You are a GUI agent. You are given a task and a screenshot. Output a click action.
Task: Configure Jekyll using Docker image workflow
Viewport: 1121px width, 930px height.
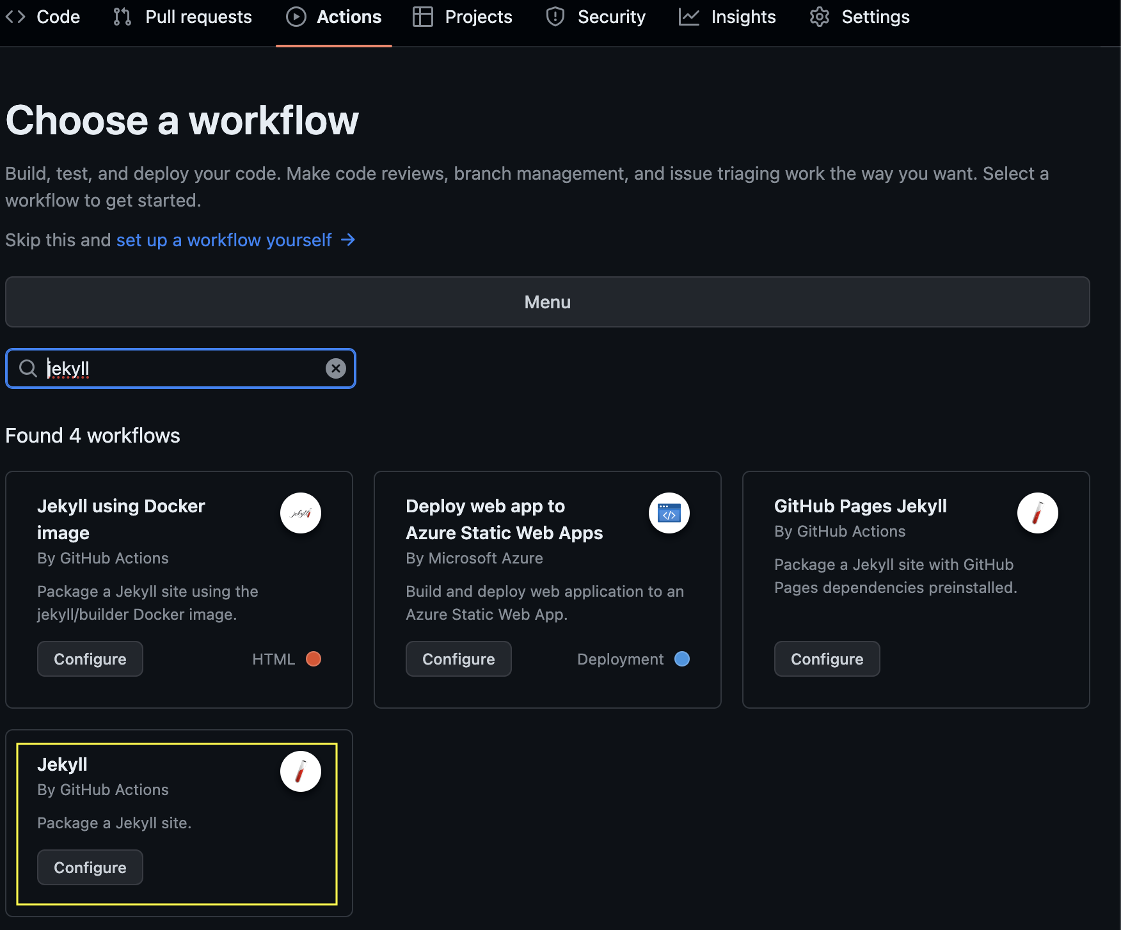[x=90, y=659]
